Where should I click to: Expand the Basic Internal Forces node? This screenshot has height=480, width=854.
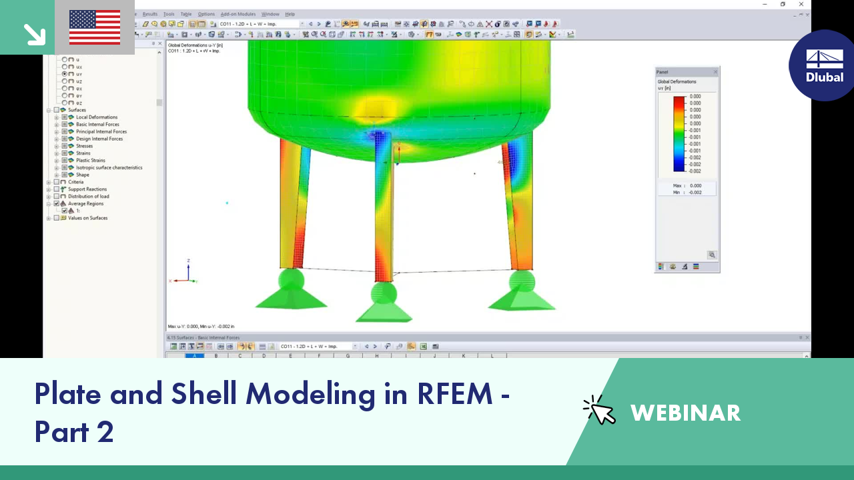point(57,124)
